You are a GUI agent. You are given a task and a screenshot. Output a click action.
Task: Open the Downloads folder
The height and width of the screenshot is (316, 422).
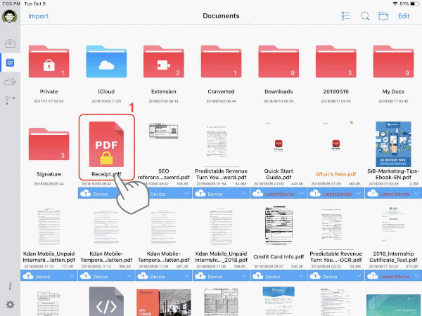click(279, 62)
